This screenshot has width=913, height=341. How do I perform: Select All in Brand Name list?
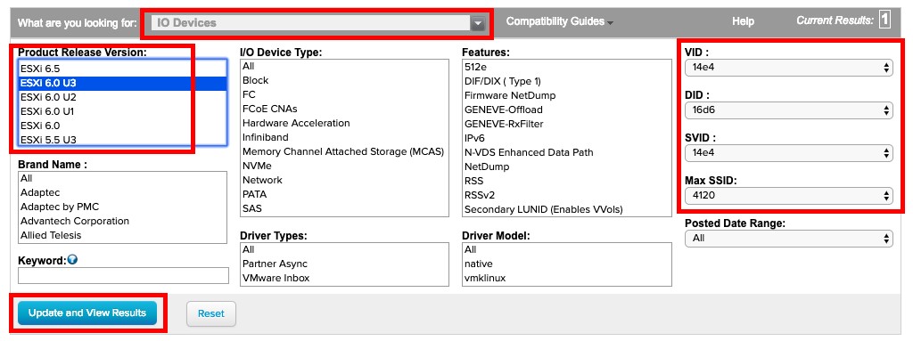122,178
